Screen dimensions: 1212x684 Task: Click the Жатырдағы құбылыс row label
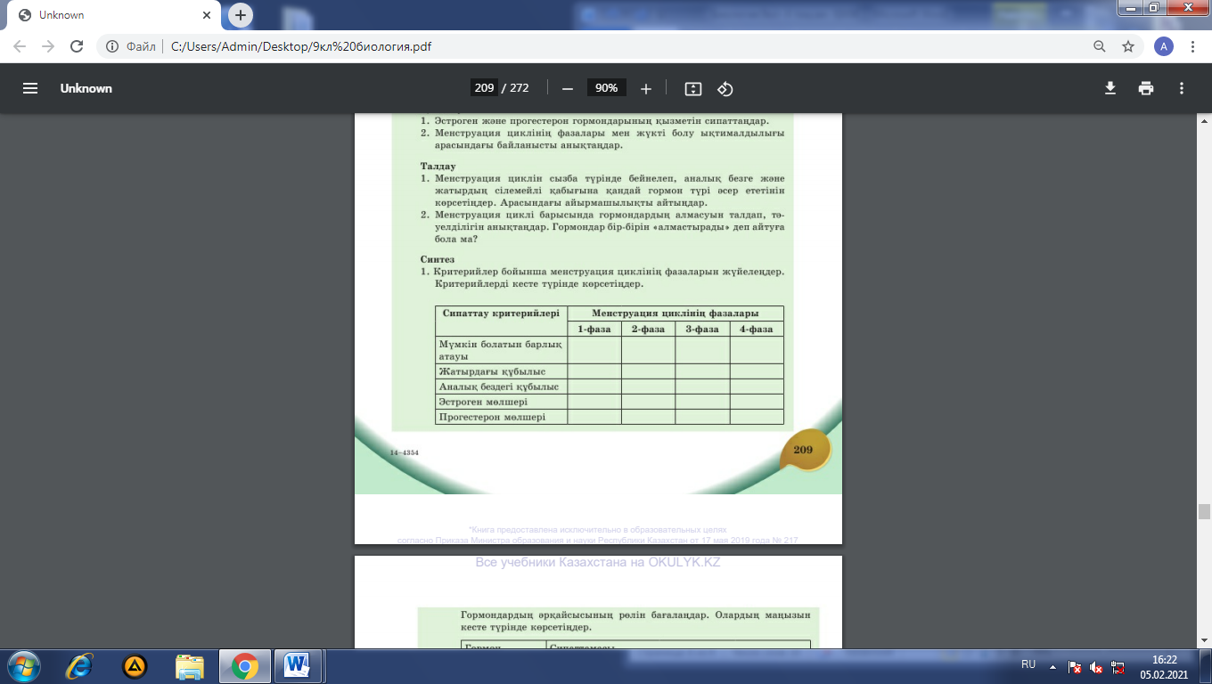492,371
